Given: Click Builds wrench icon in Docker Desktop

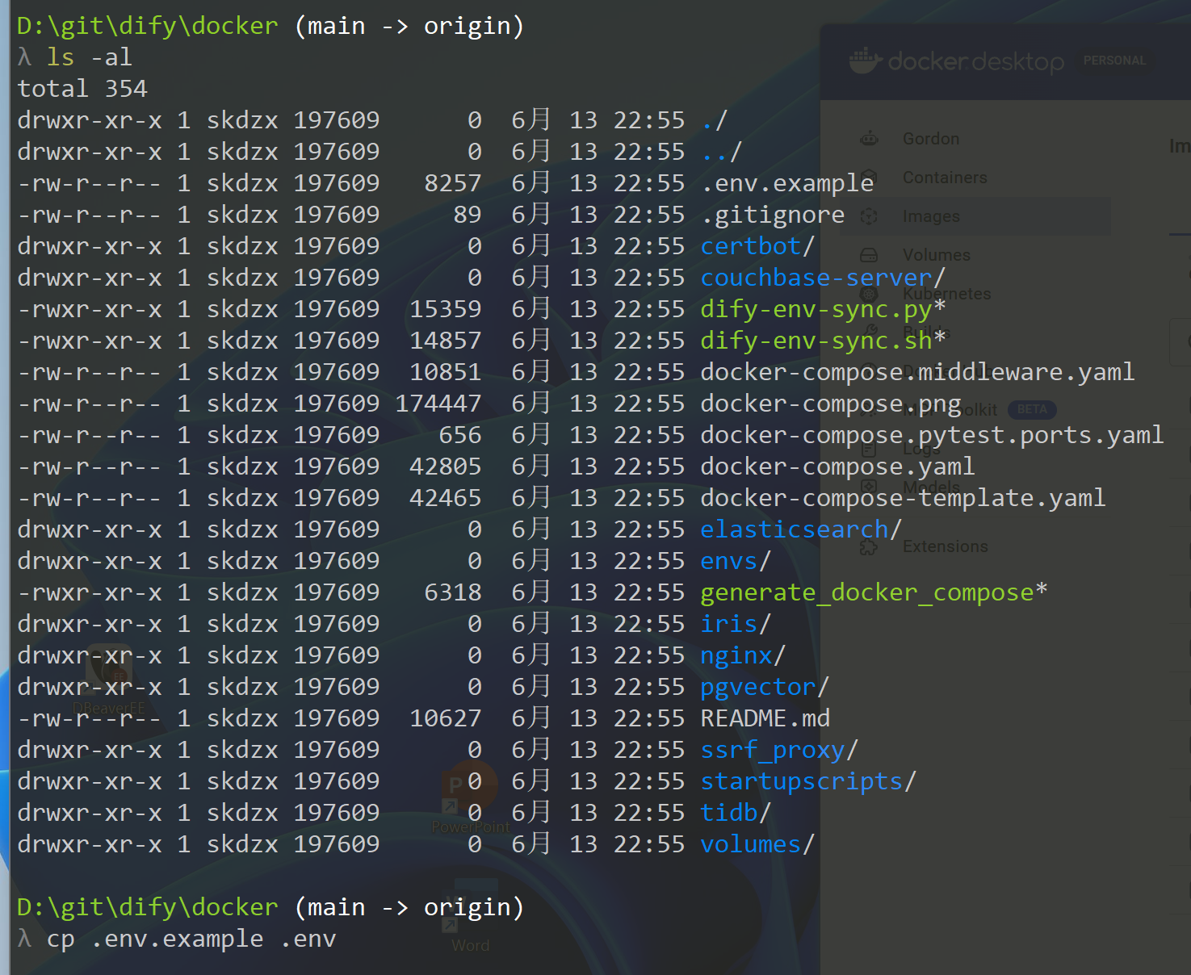Looking at the screenshot, I should pyautogui.click(x=869, y=332).
